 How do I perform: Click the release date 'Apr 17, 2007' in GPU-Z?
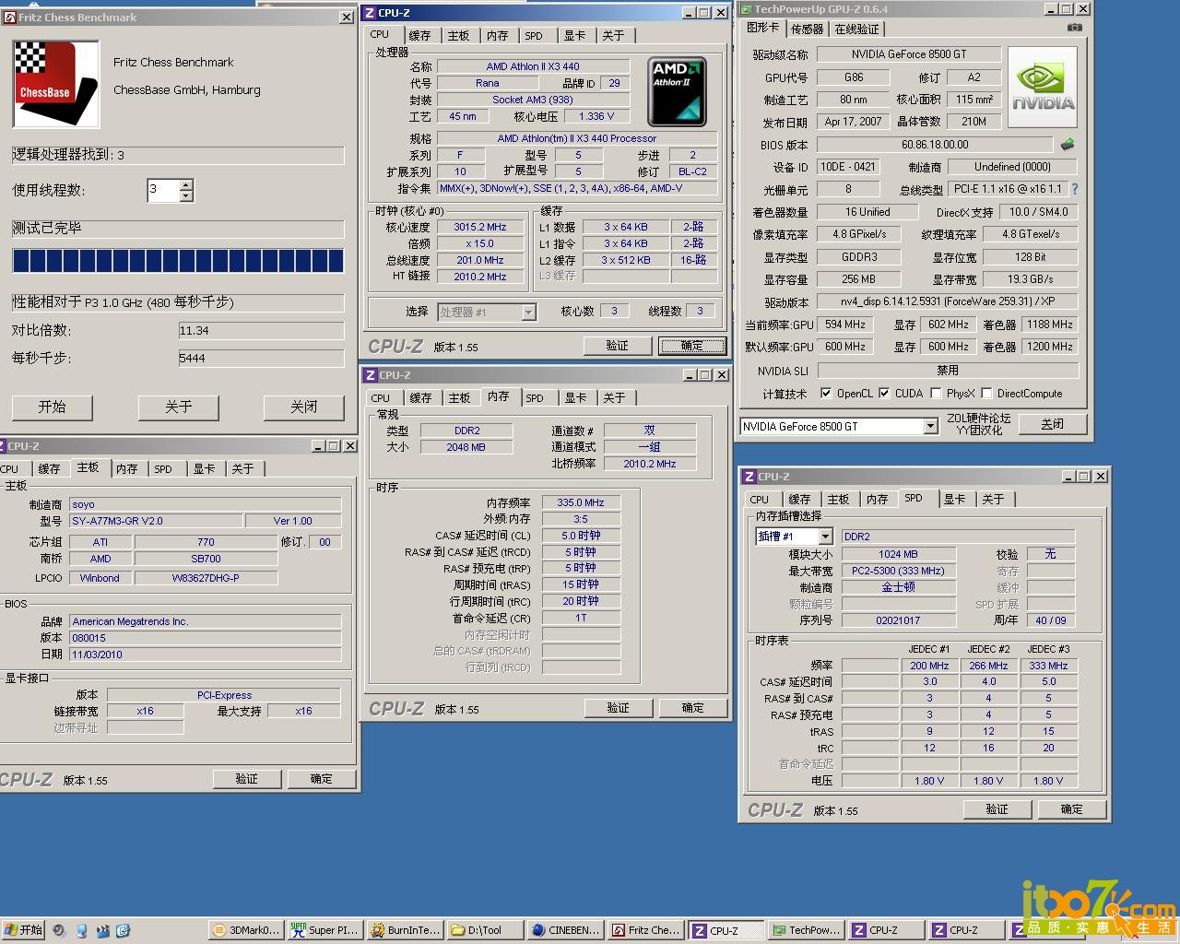(x=854, y=122)
